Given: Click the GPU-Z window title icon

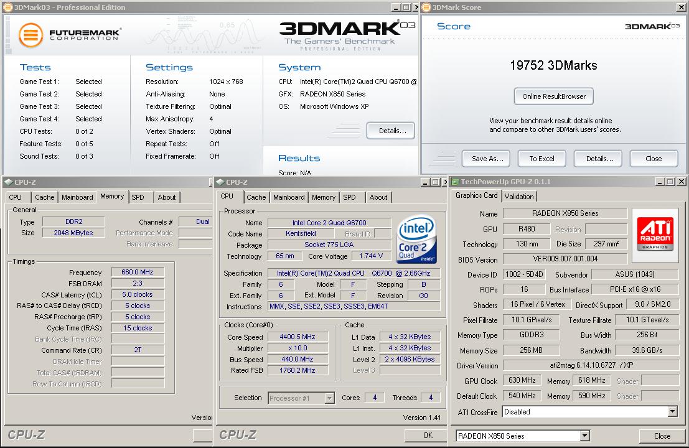Looking at the screenshot, I should [x=455, y=182].
